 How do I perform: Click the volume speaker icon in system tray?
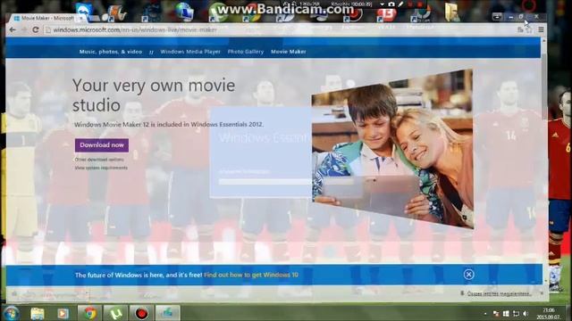coord(526,313)
